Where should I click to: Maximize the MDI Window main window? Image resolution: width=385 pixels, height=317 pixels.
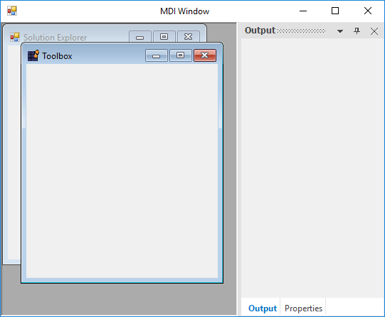click(335, 11)
